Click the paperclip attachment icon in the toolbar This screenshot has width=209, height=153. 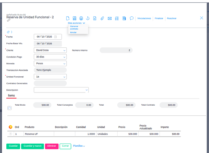point(102,18)
